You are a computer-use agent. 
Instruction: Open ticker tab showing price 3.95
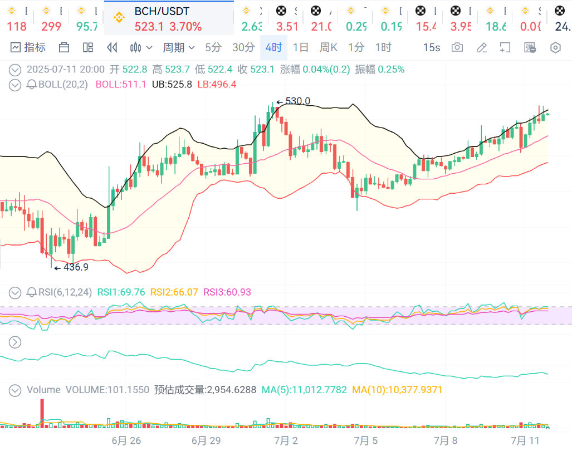[461, 18]
